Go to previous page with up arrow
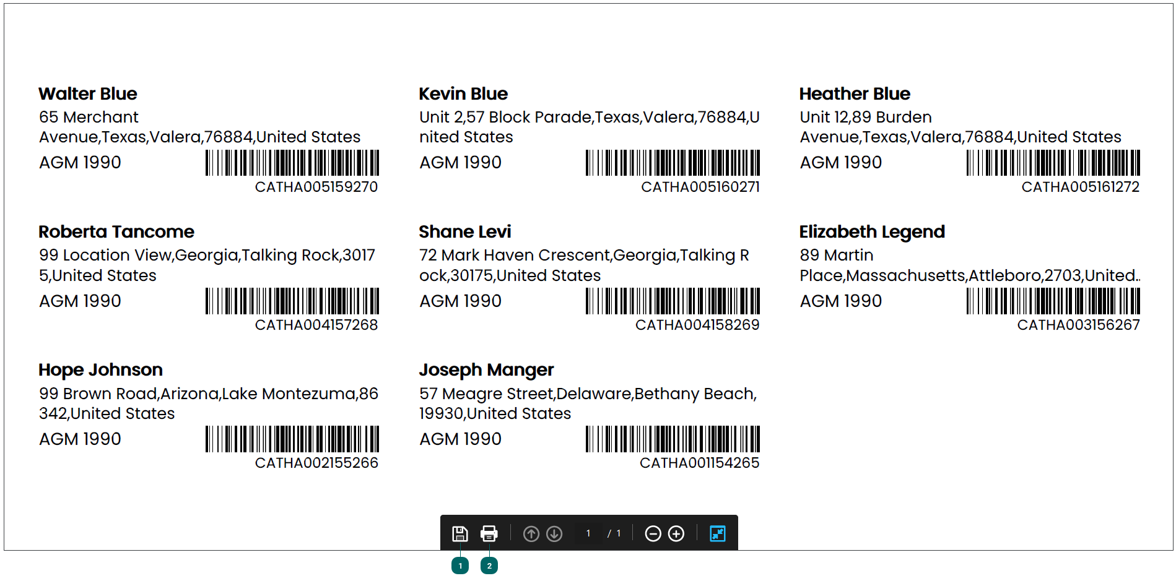This screenshot has height=581, width=1176. click(531, 533)
